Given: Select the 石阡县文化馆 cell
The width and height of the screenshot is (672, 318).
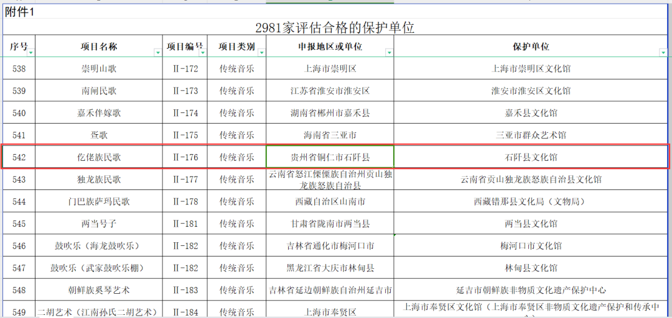Looking at the screenshot, I should point(531,157).
